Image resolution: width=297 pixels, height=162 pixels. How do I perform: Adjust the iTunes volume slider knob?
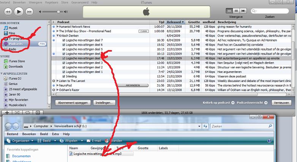(x=58, y=12)
